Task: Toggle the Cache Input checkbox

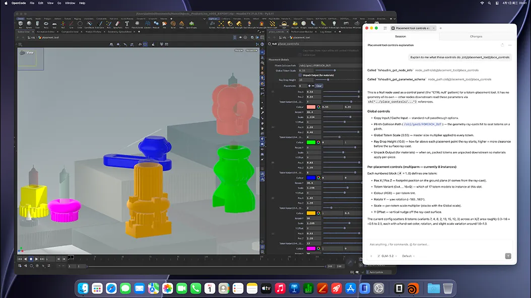Action: (x=300, y=55)
